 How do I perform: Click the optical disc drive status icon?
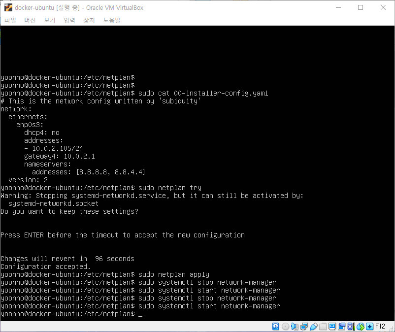[285, 327]
